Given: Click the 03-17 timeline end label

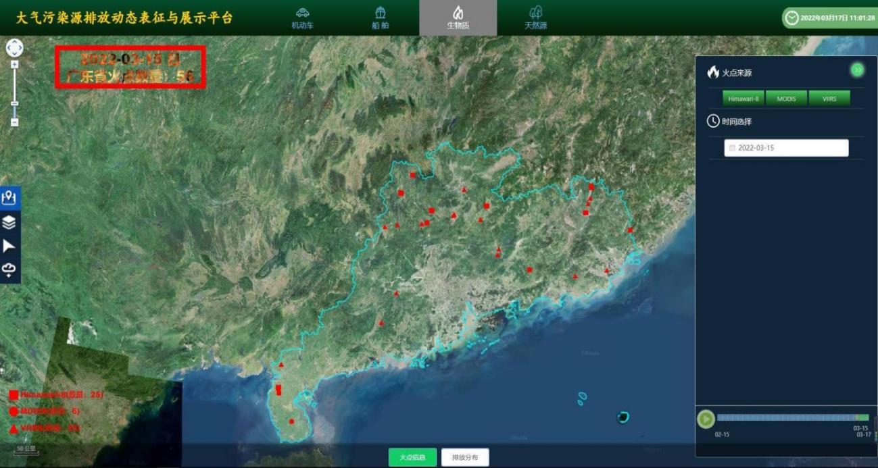Looking at the screenshot, I should (x=864, y=434).
